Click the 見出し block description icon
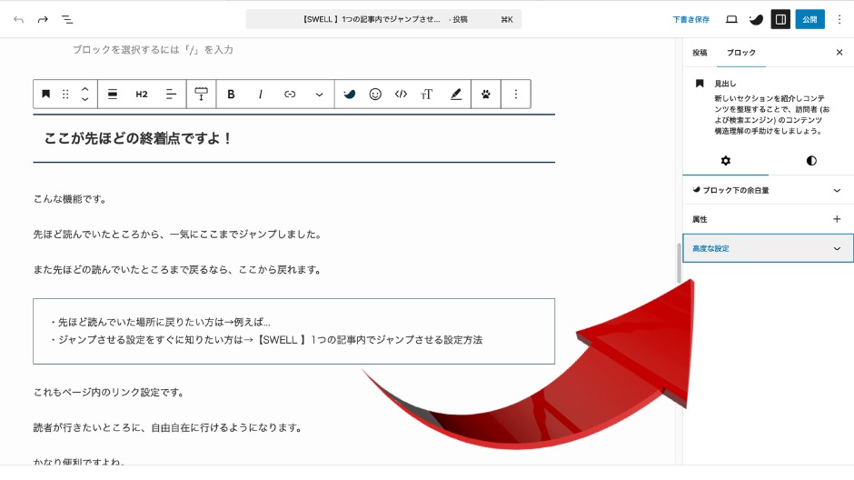Viewport: 854px width, 480px height. point(700,84)
